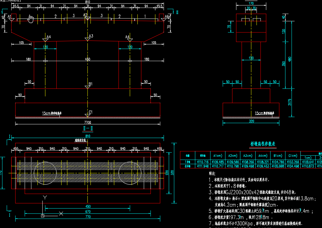Click 15cm厚砂砾垫层 label in the front elevation

(x=52, y=113)
